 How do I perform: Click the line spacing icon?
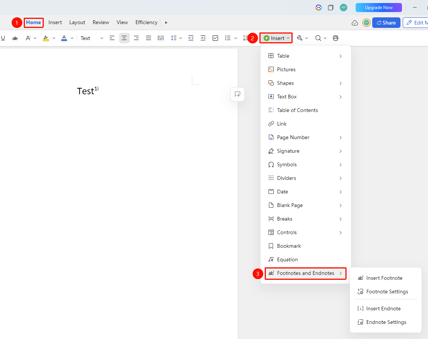coord(173,38)
